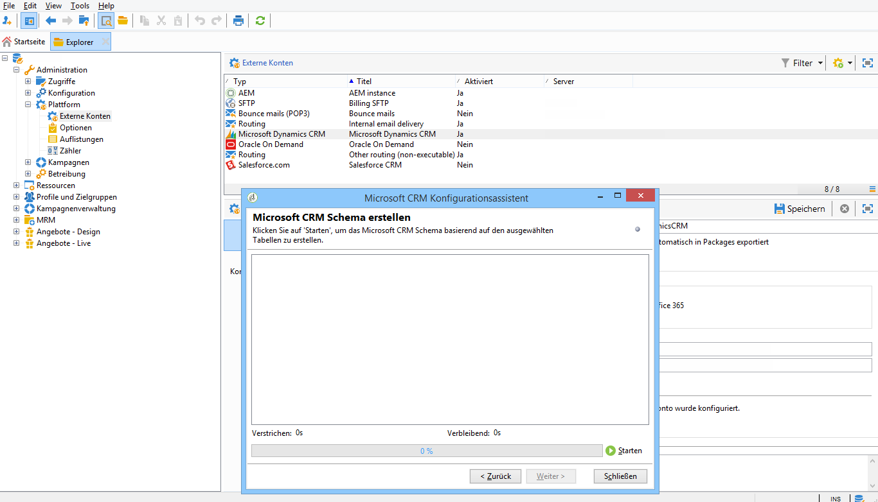Expand the Profile und Zielgruppen node
This screenshot has height=502, width=878.
point(17,197)
